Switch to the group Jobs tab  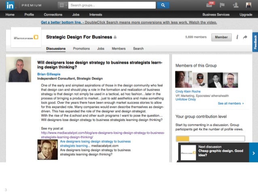101,49
